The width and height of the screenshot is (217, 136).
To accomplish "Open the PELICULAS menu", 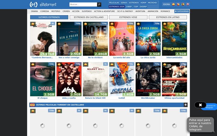I will (x=114, y=3).
